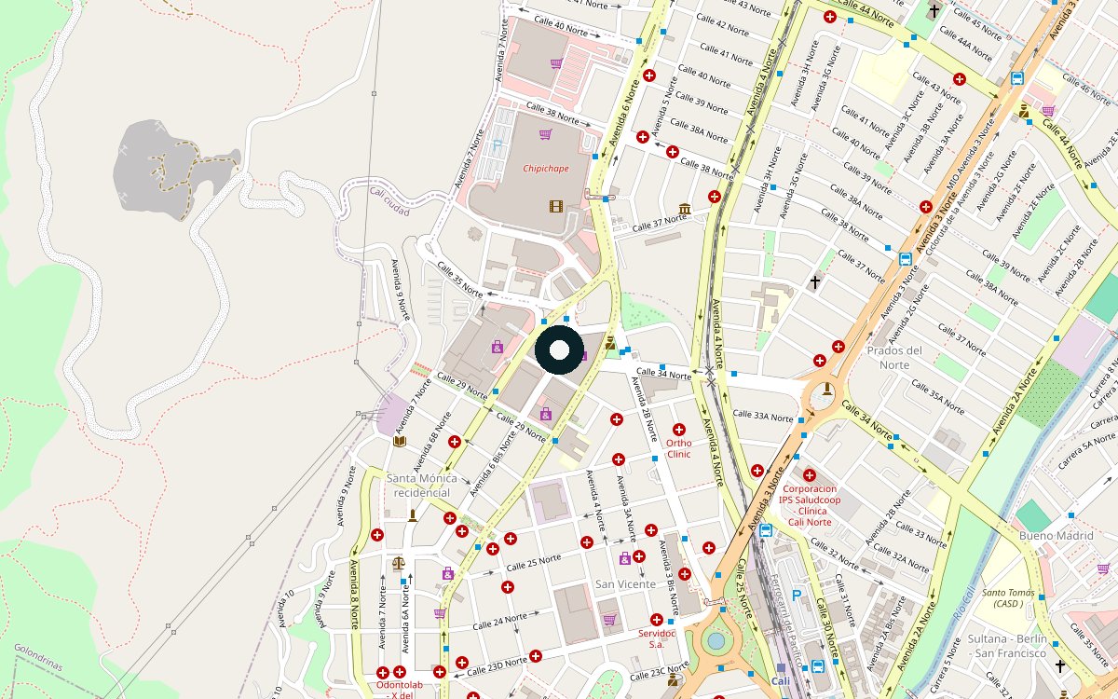Click the Corporacion IPS Saludcoop clinic label
Screen dimensions: 1118x699
click(810, 504)
